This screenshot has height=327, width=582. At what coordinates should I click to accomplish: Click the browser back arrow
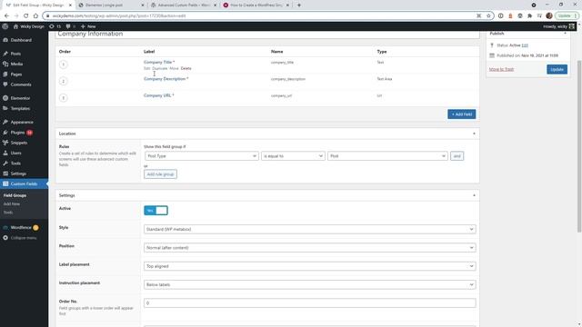(x=6, y=16)
